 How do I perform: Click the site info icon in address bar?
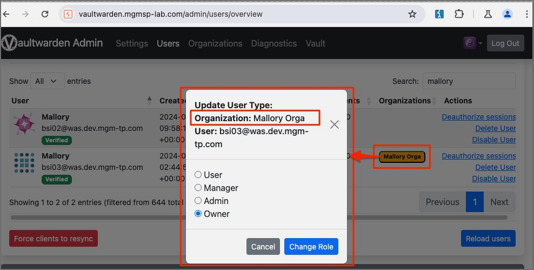click(x=68, y=14)
